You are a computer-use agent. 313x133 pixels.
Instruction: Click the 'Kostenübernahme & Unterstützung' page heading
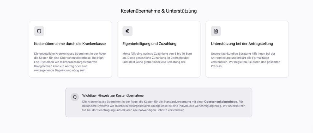pyautogui.click(x=159, y=11)
